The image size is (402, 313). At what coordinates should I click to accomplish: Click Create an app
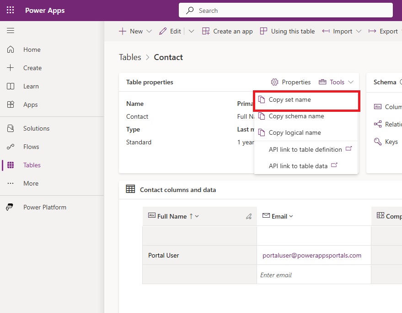click(x=227, y=31)
